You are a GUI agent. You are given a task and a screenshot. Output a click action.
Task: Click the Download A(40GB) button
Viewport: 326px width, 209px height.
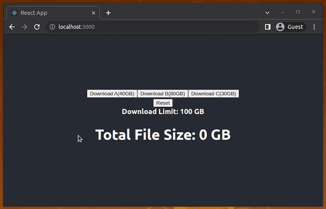(x=112, y=94)
